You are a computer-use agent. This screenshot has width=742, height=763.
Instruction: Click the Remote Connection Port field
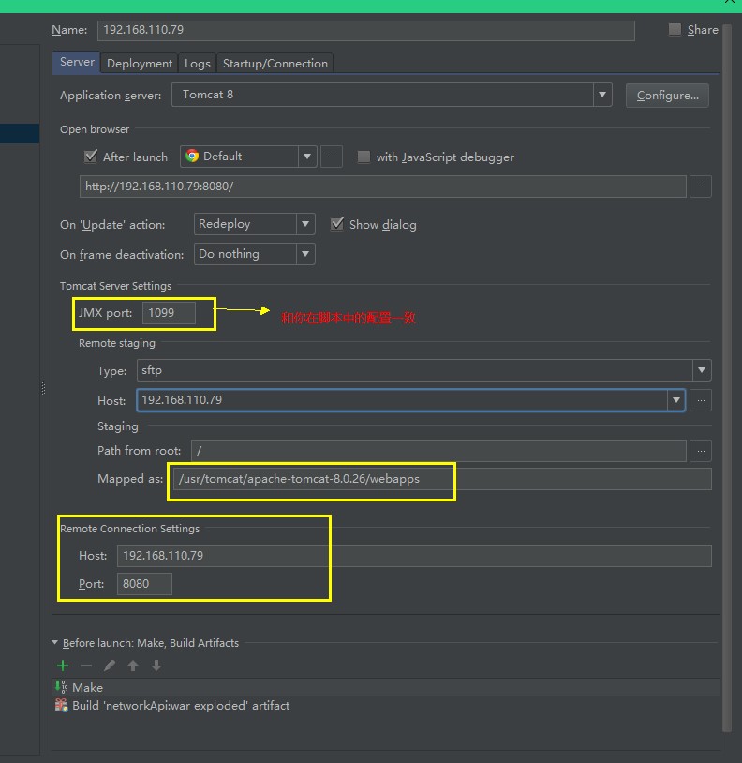[144, 584]
